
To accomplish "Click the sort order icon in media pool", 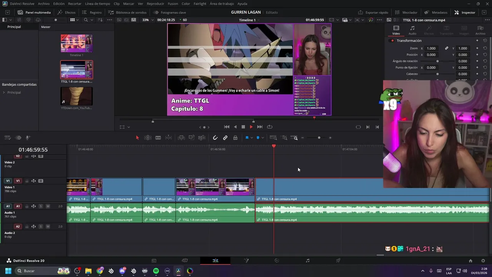I will tap(100, 20).
